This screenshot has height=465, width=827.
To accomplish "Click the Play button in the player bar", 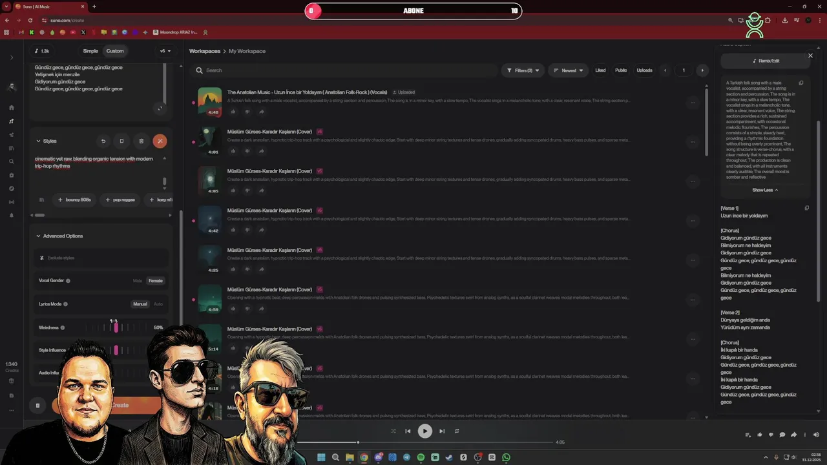I will (x=424, y=431).
